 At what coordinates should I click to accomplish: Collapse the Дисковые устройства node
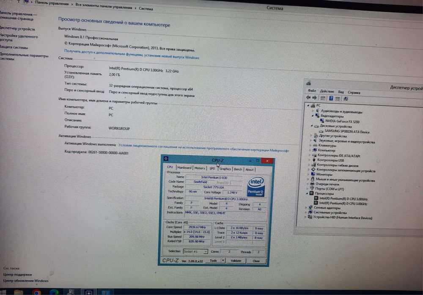[x=312, y=126]
